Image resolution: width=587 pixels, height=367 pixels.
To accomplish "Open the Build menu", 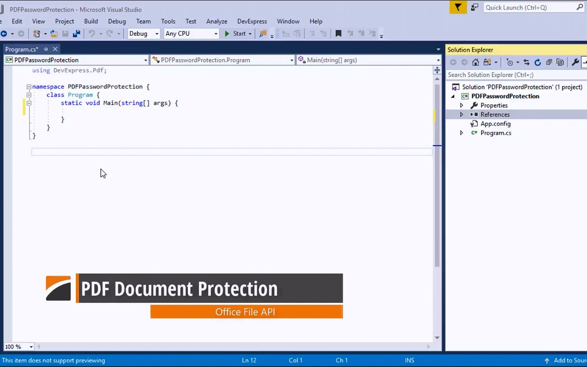I will point(91,21).
